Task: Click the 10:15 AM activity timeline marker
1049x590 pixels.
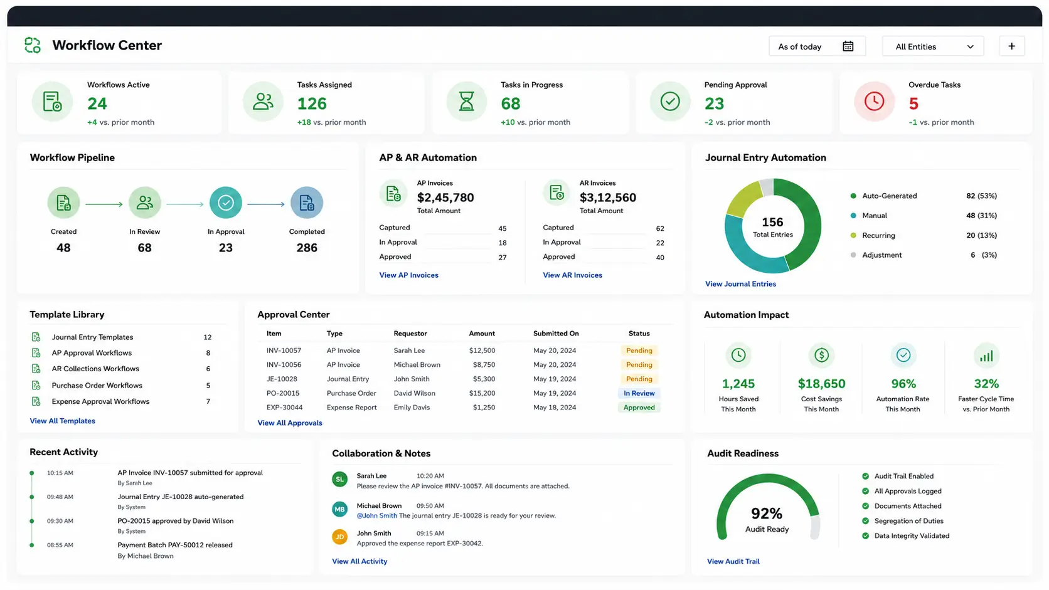Action: (x=32, y=473)
